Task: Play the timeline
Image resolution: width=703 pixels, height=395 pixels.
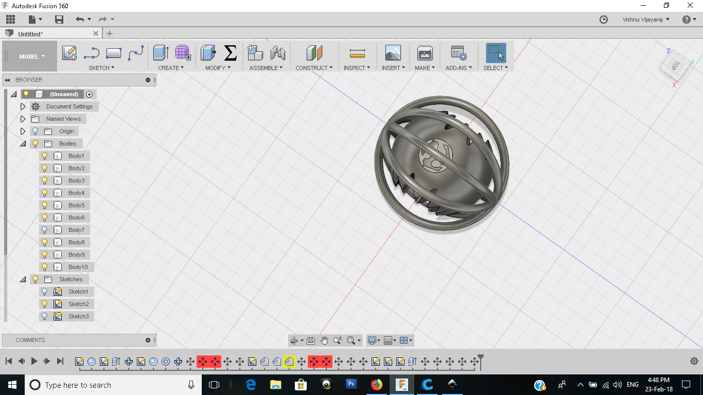Action: point(34,361)
